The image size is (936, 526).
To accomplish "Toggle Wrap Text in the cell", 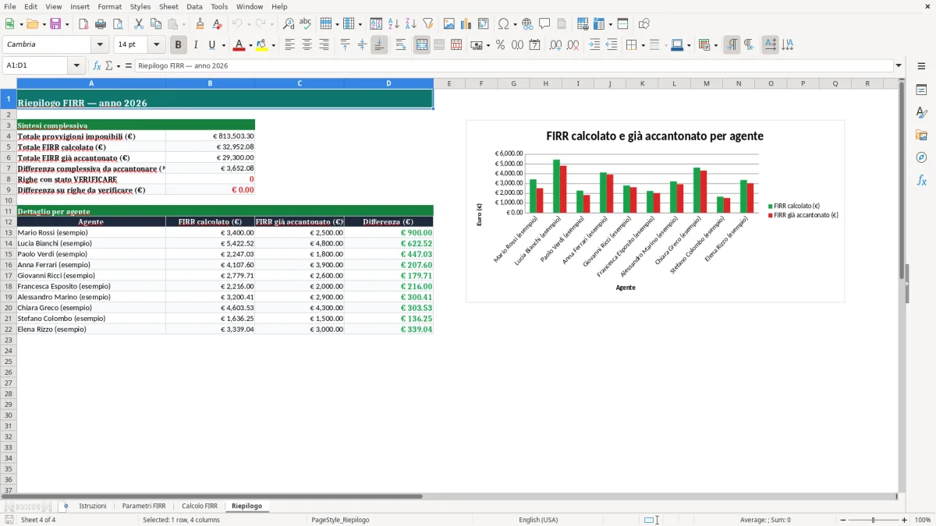I will (x=401, y=44).
